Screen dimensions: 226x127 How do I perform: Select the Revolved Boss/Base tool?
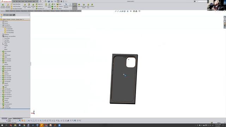click(8, 6)
